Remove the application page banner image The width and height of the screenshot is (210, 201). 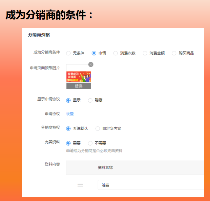click(x=91, y=65)
